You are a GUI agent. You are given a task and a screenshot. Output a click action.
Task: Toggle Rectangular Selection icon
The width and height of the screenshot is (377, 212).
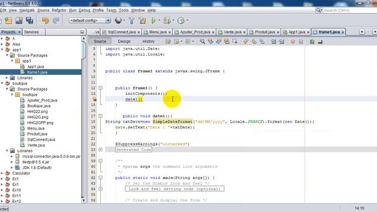coord(235,42)
